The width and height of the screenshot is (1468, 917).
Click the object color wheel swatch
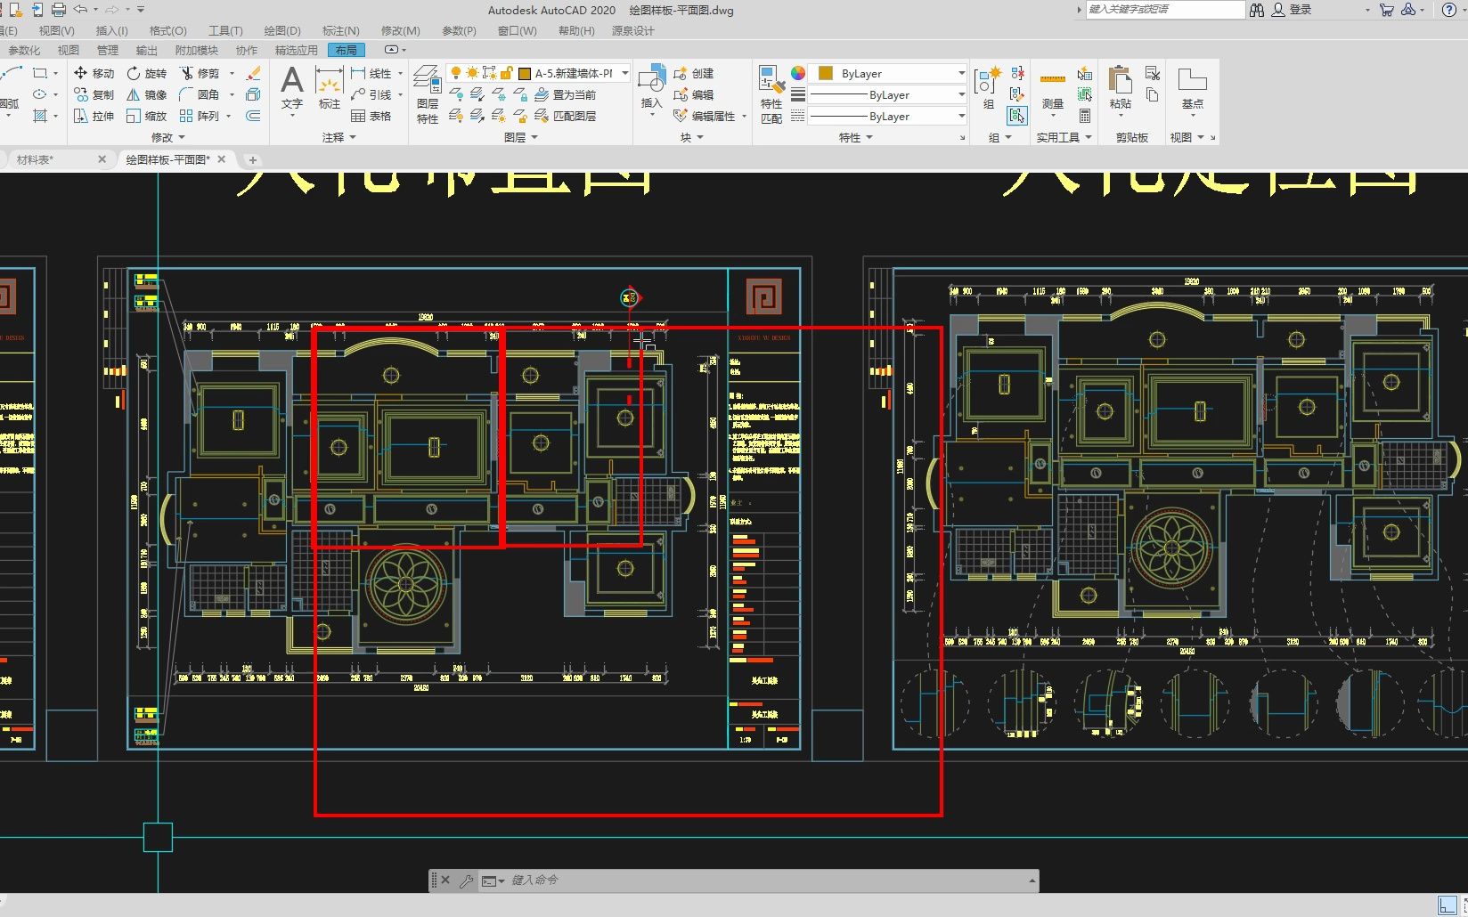(798, 73)
